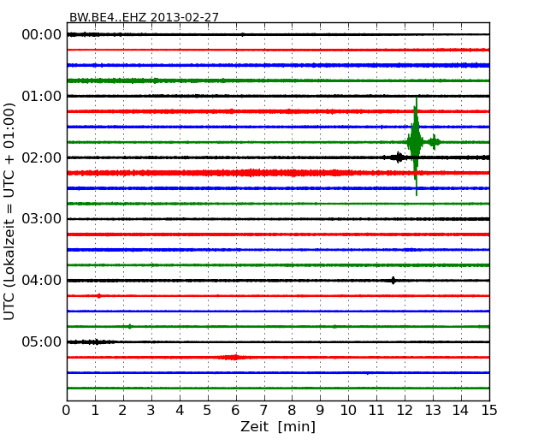
Task: Click the plot title BW.BE4..EHZ 2013-02-27
Action: click(x=144, y=17)
